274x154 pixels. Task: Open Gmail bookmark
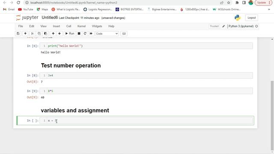tap(9, 9)
